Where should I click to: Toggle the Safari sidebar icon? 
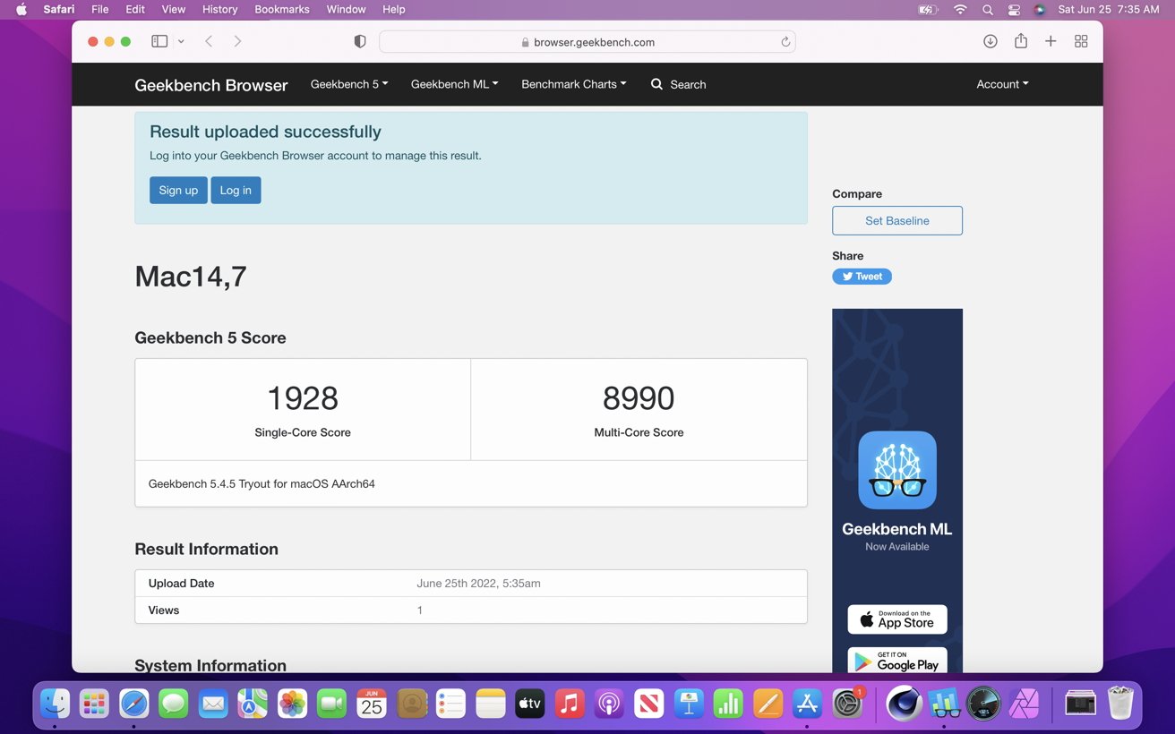tap(159, 41)
